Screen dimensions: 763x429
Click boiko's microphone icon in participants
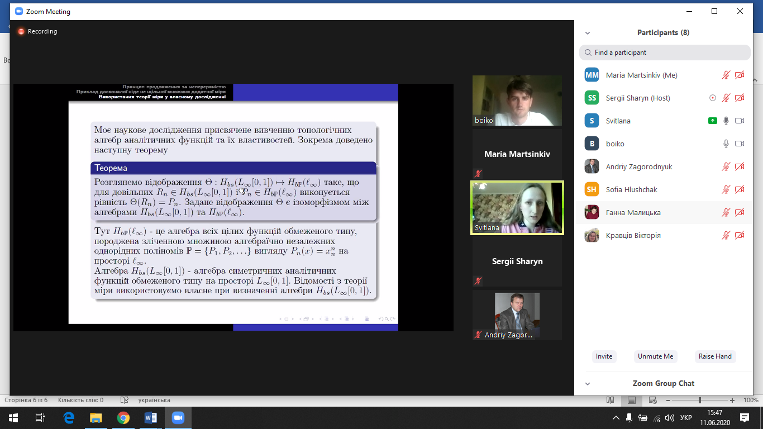click(x=726, y=144)
